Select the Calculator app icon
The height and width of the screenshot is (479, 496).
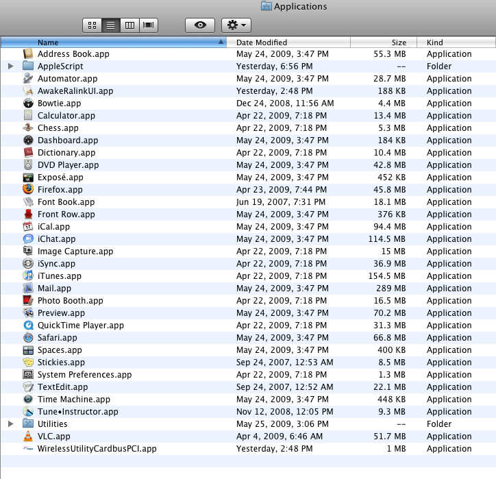click(28, 116)
